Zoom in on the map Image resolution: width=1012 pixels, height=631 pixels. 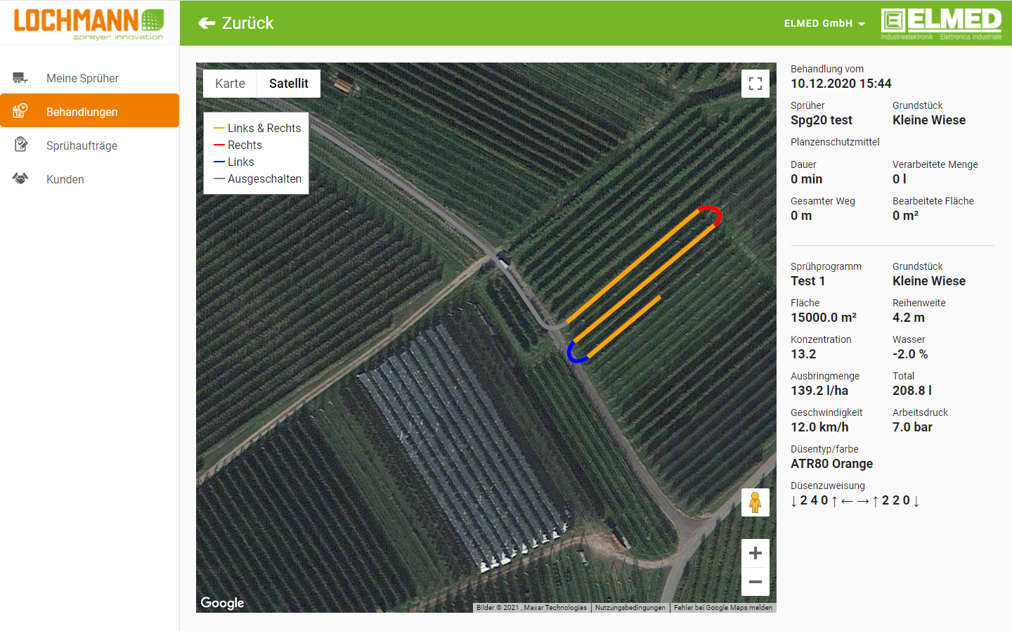pos(755,554)
